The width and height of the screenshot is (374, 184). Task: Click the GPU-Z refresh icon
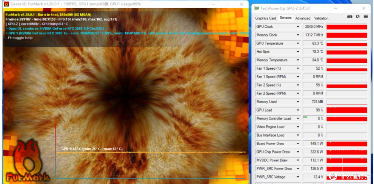pyautogui.click(x=357, y=17)
